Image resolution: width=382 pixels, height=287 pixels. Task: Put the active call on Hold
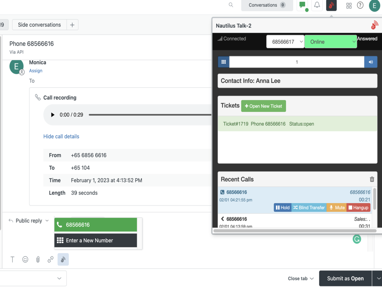coord(282,208)
